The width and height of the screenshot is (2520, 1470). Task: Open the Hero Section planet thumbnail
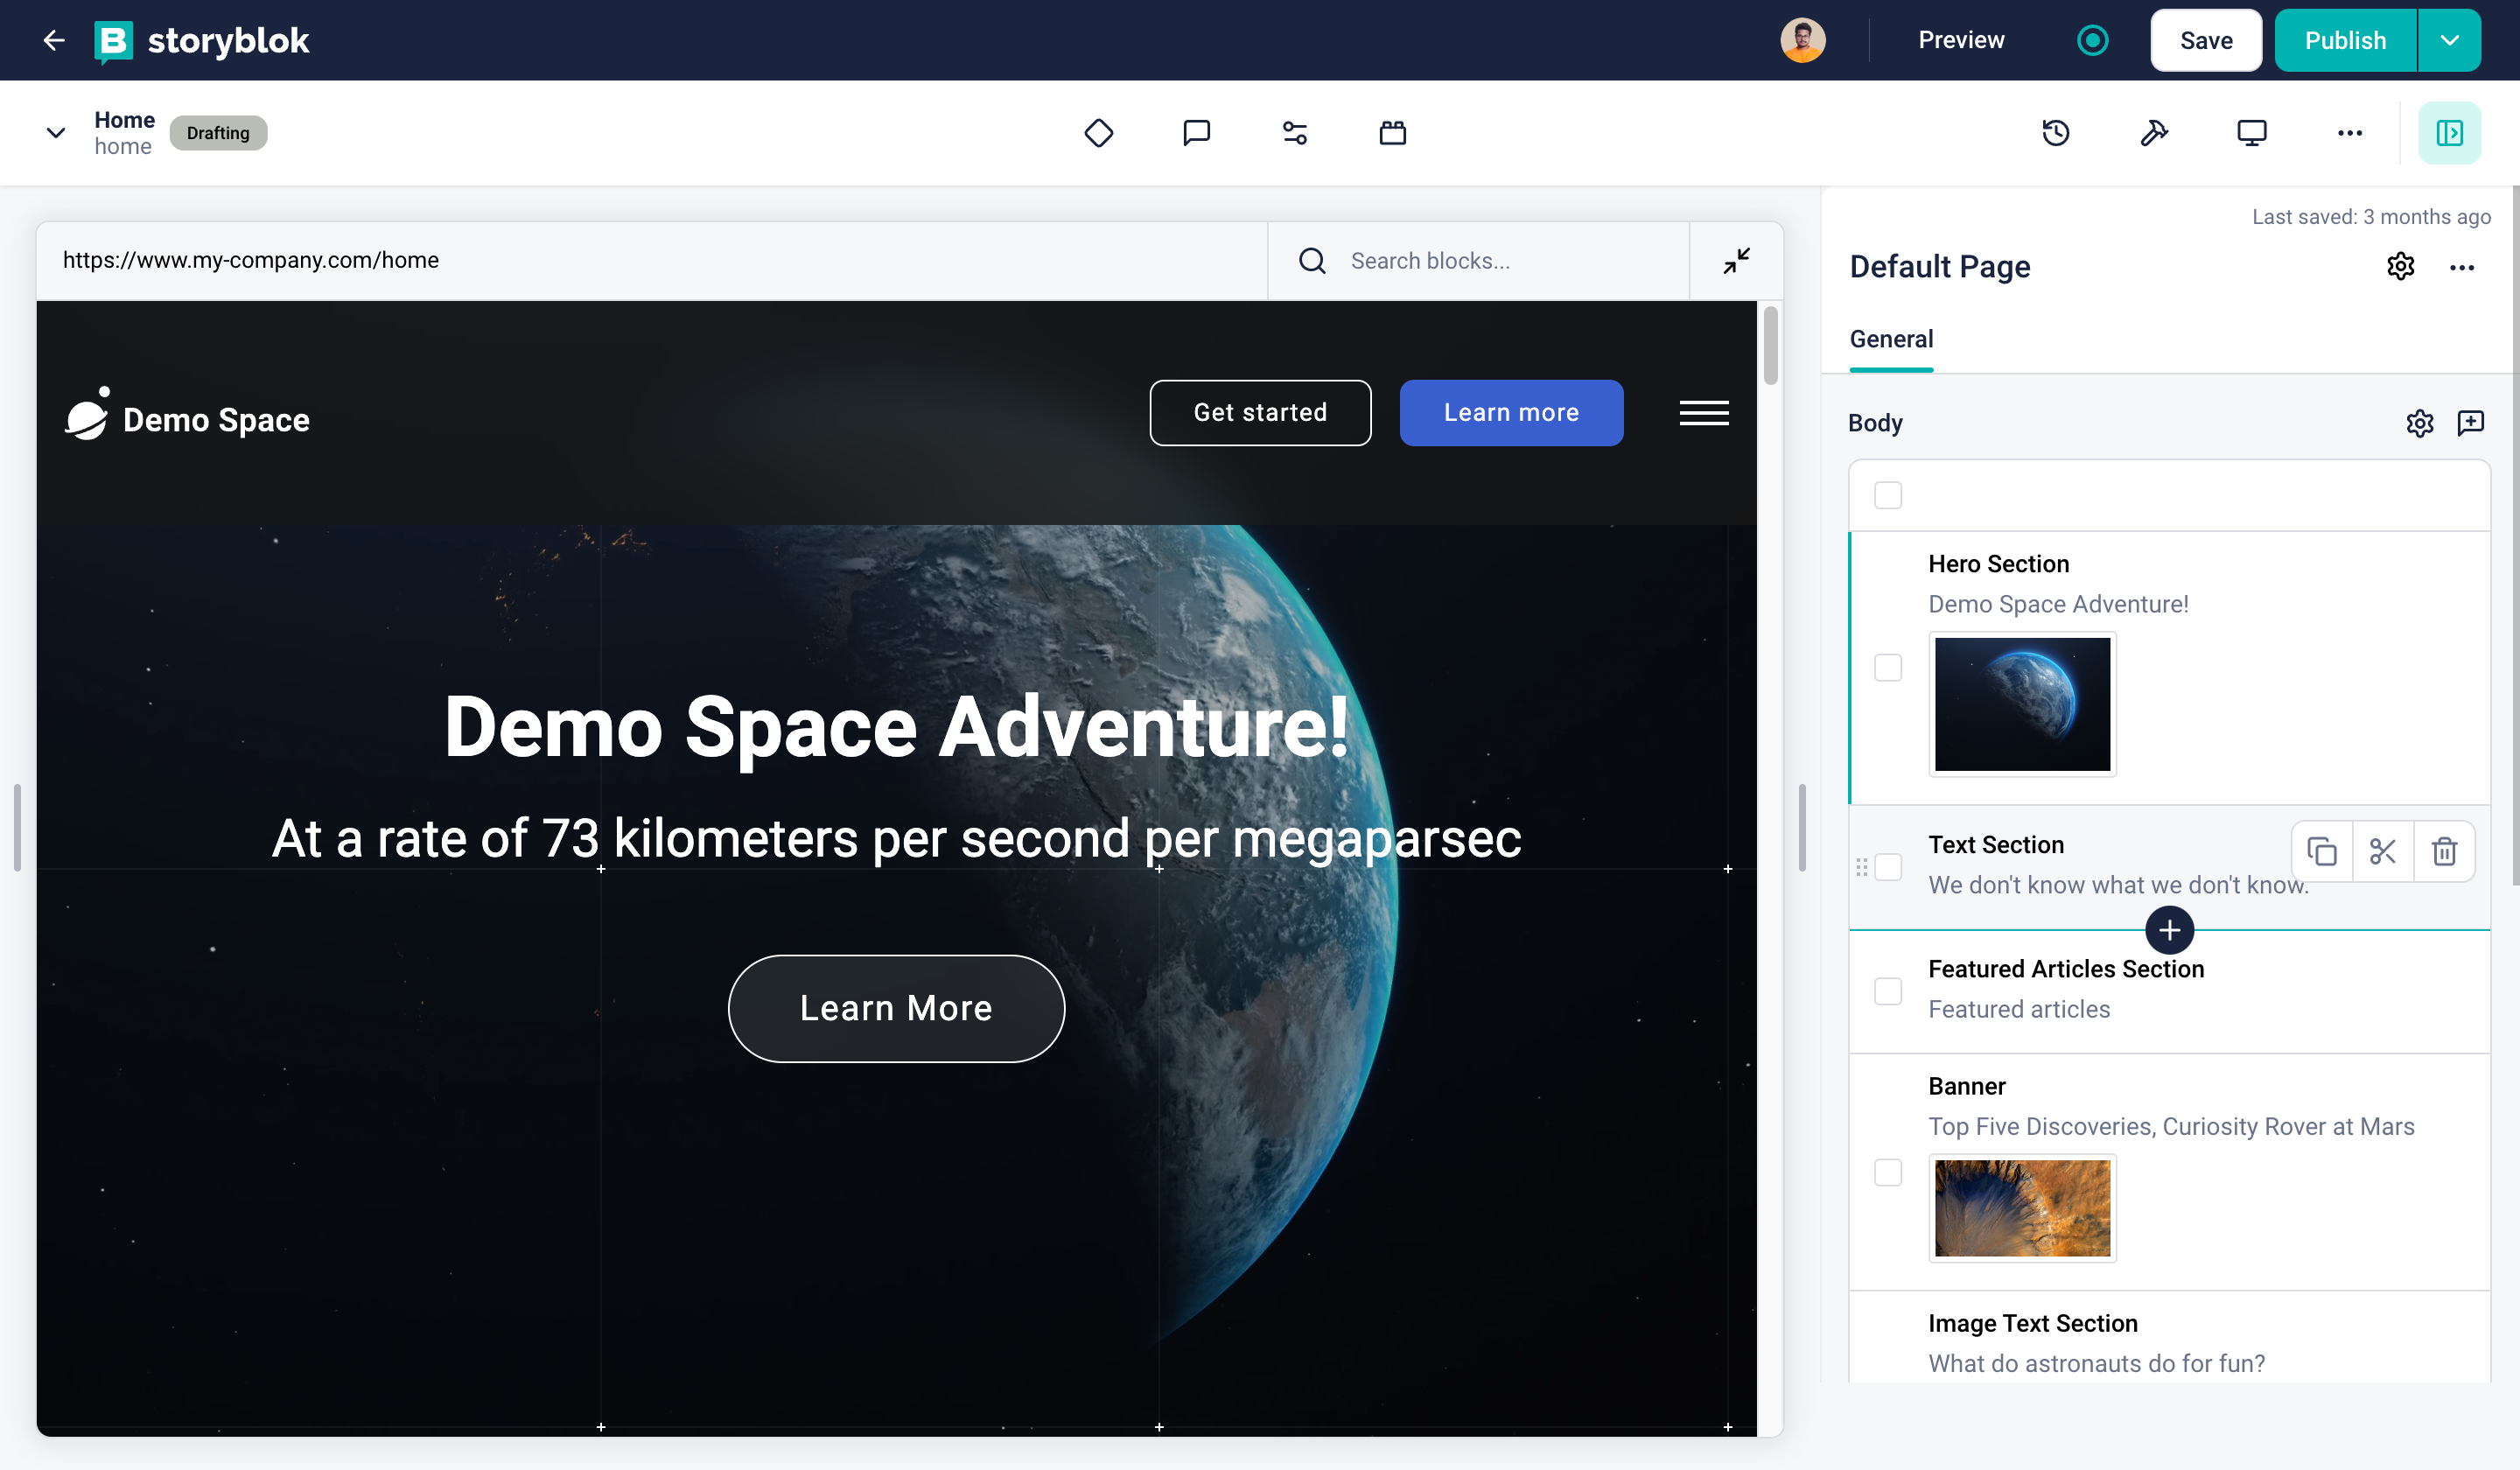[x=2022, y=704]
